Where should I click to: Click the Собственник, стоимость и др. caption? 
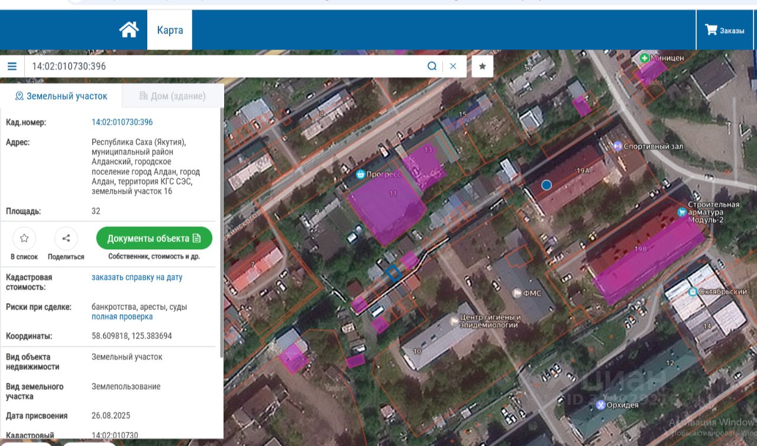click(154, 257)
